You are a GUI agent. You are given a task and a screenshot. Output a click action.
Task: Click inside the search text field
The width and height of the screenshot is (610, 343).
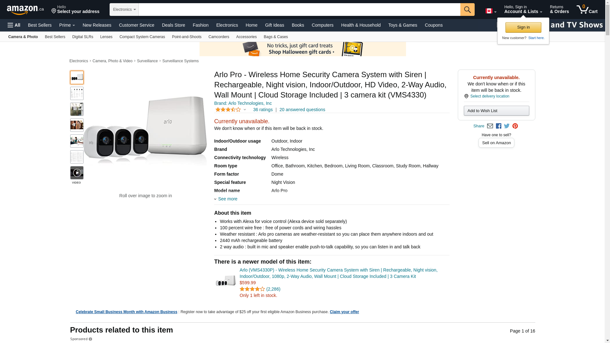pyautogui.click(x=299, y=10)
